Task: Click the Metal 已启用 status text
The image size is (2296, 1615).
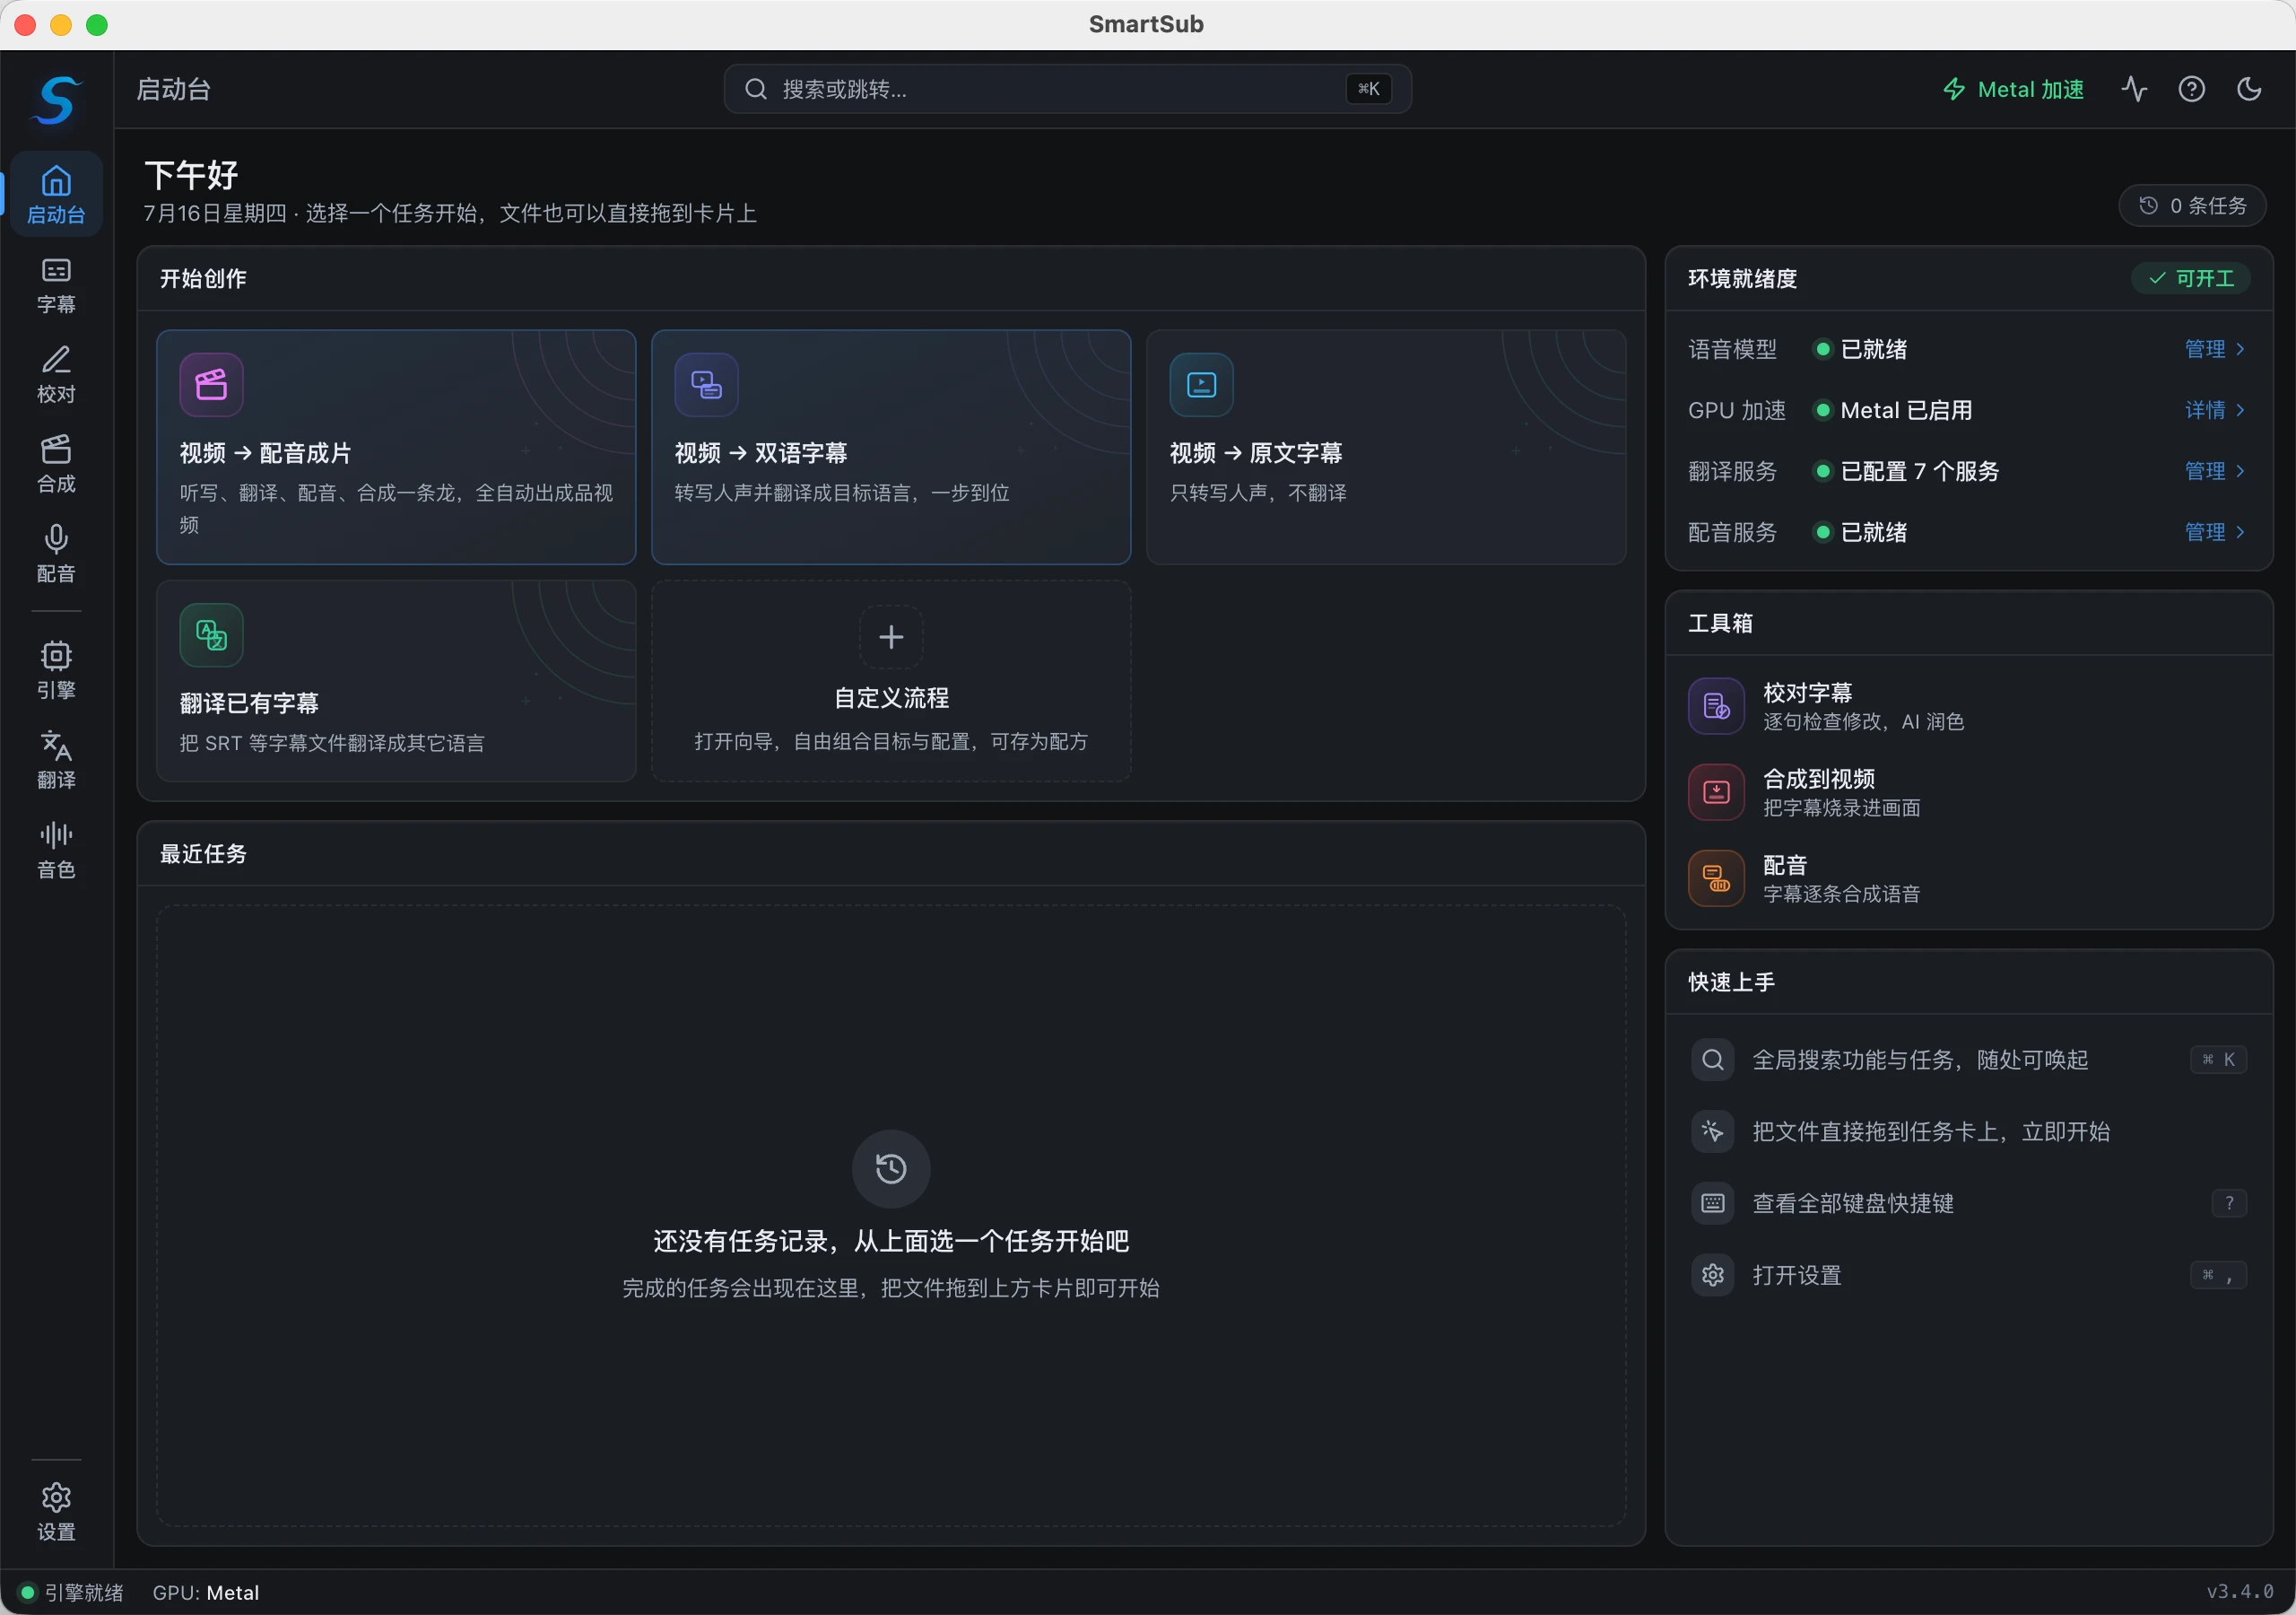Action: pos(1906,410)
